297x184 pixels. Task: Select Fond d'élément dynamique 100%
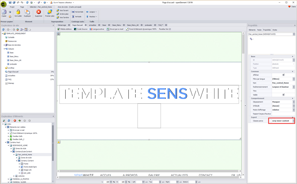coord(141,29)
